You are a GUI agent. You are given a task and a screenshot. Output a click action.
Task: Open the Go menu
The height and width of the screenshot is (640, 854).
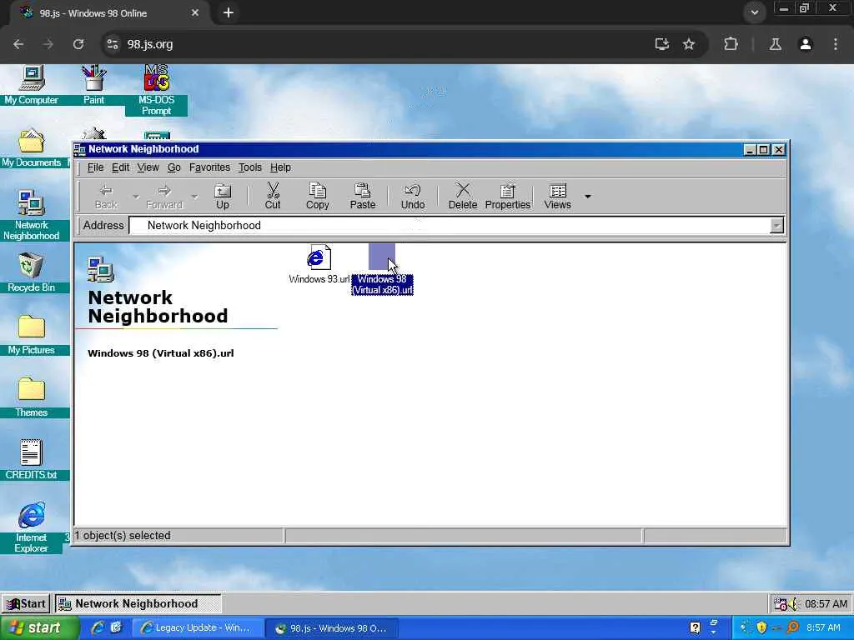pos(173,167)
